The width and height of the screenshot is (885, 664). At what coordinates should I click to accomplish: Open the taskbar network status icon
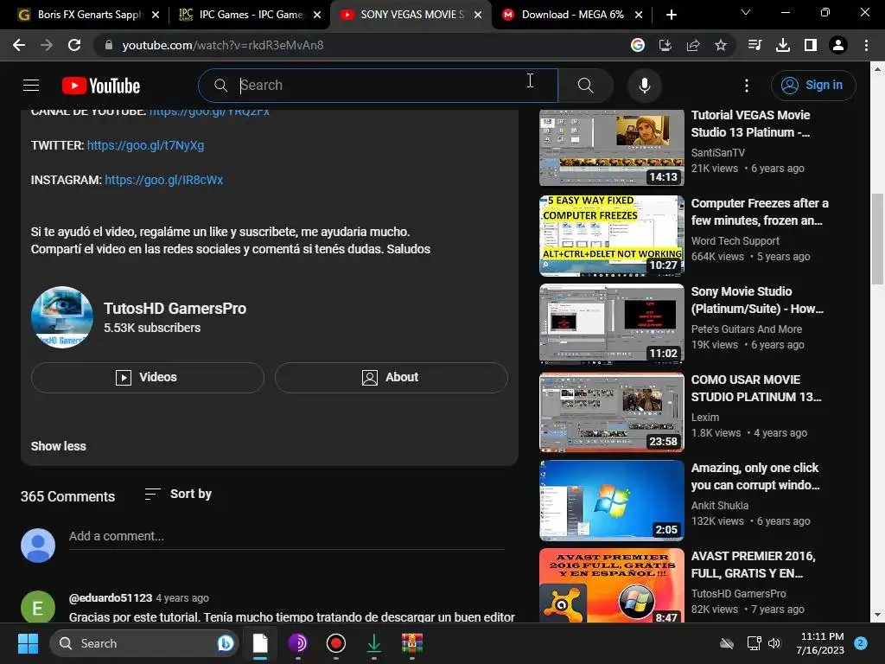click(754, 643)
